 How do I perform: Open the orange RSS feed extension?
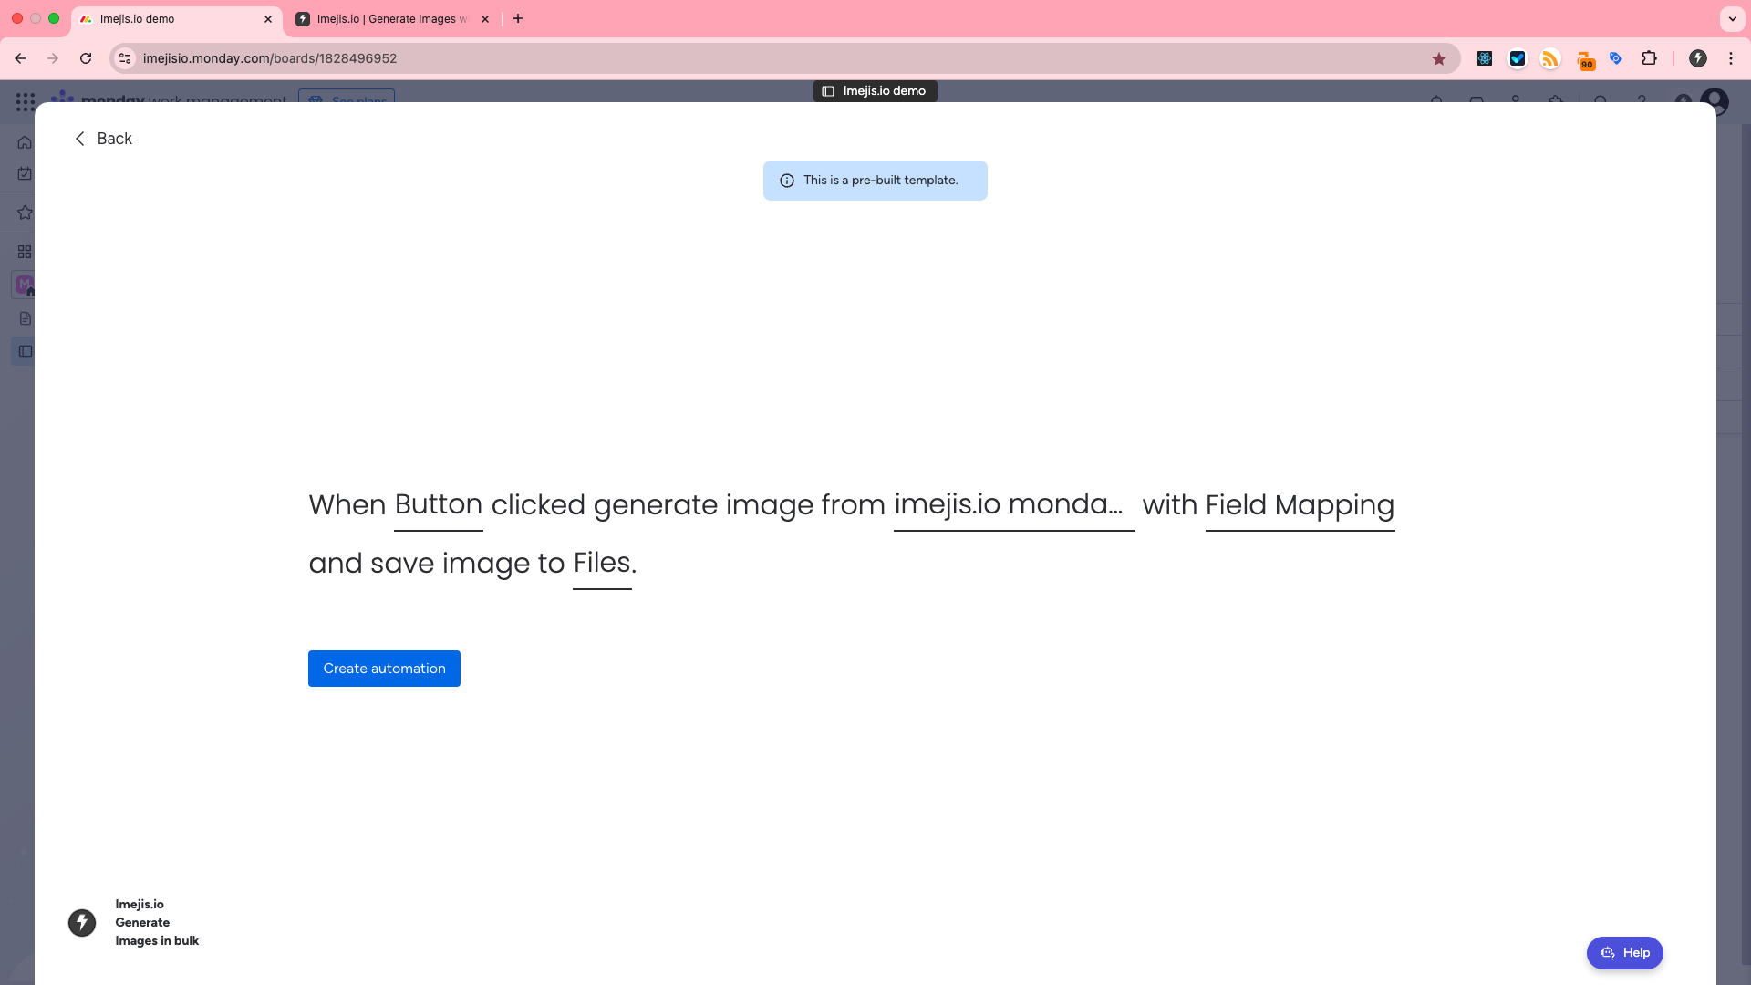click(1550, 58)
